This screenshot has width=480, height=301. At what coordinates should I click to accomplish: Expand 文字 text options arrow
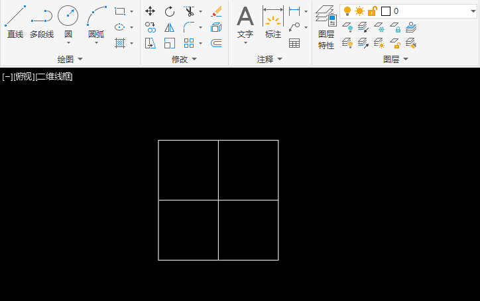click(245, 43)
